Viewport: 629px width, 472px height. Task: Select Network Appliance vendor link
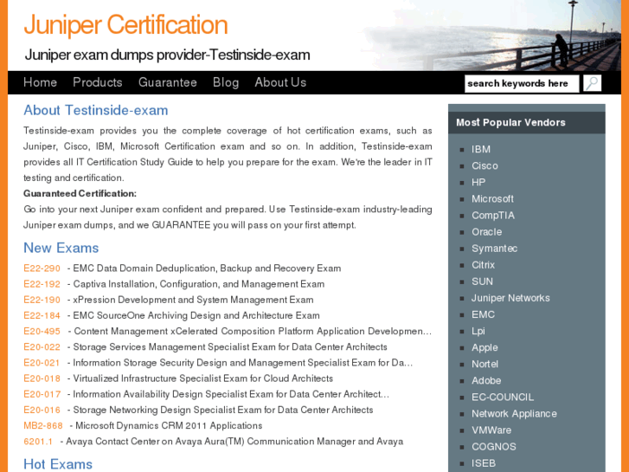click(514, 413)
